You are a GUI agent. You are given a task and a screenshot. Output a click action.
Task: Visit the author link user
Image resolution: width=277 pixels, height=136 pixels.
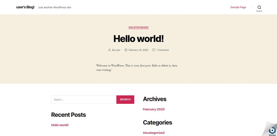click(x=118, y=50)
